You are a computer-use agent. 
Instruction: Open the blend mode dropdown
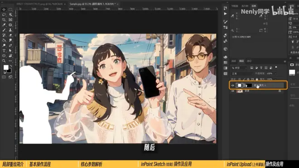(x=242, y=74)
